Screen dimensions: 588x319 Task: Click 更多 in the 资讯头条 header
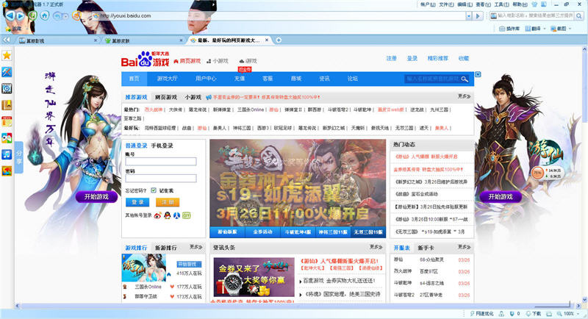(376, 247)
